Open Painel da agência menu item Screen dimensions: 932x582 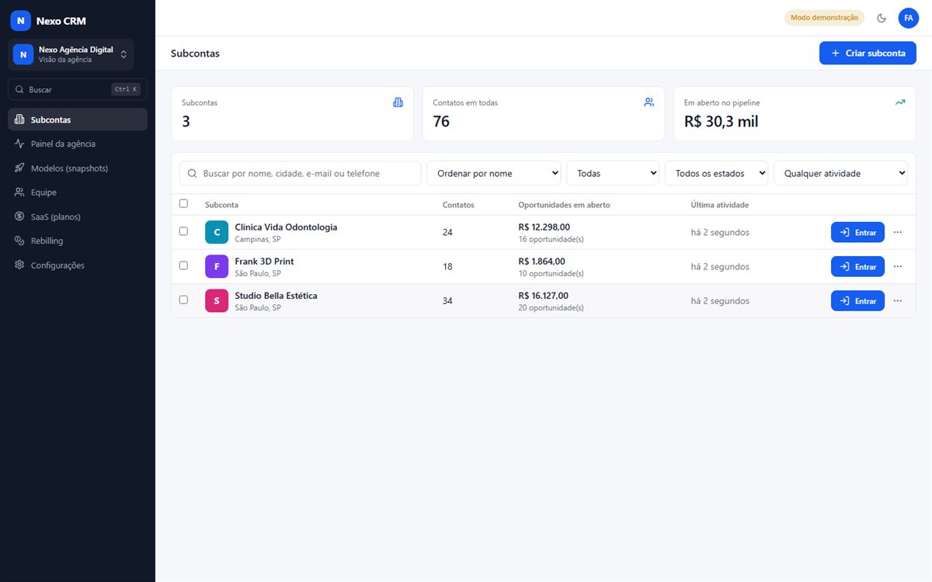coord(78,144)
